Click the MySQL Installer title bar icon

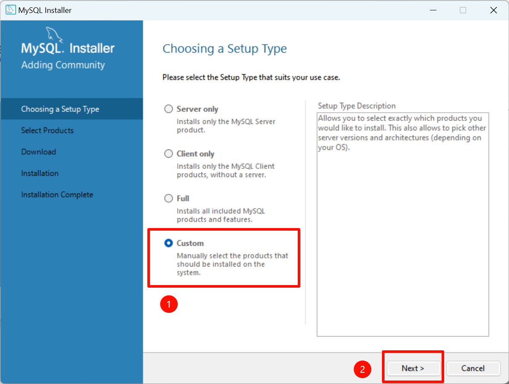tap(11, 10)
